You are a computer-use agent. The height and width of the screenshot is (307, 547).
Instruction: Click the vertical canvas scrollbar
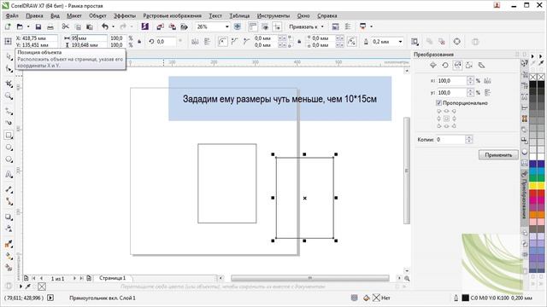(407, 171)
